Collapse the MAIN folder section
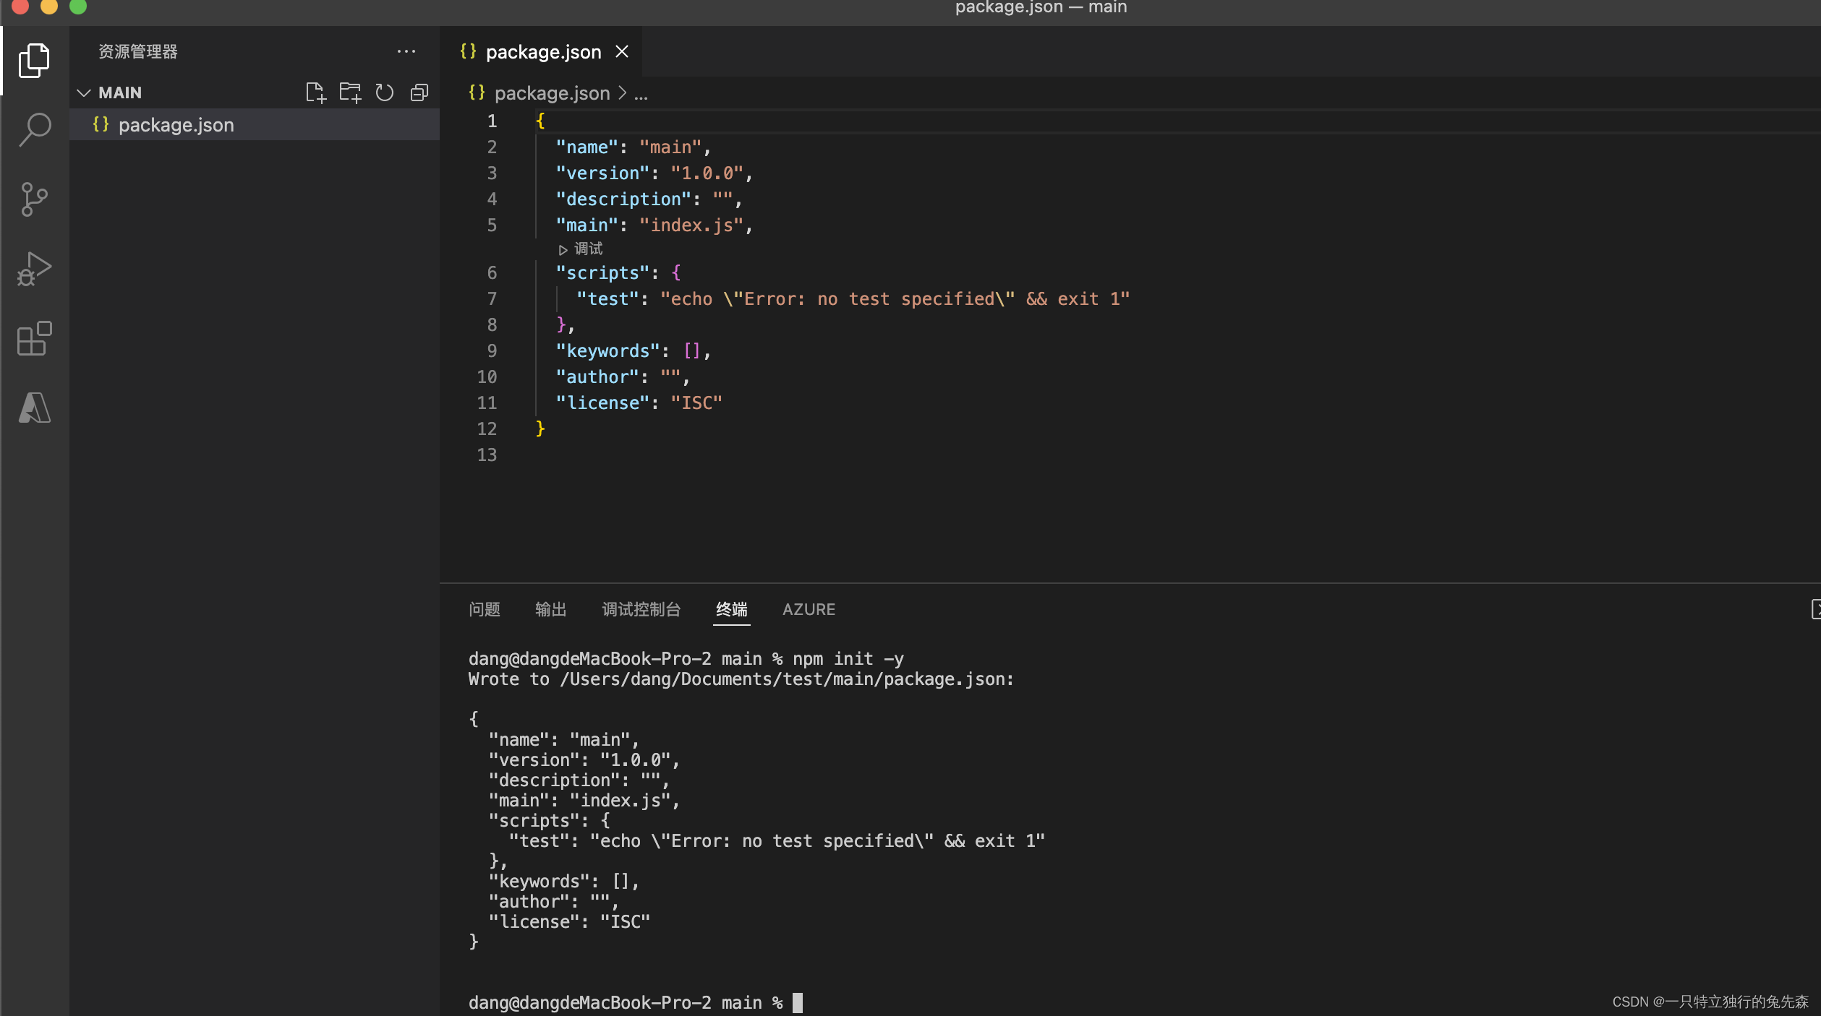This screenshot has height=1016, width=1821. tap(84, 92)
